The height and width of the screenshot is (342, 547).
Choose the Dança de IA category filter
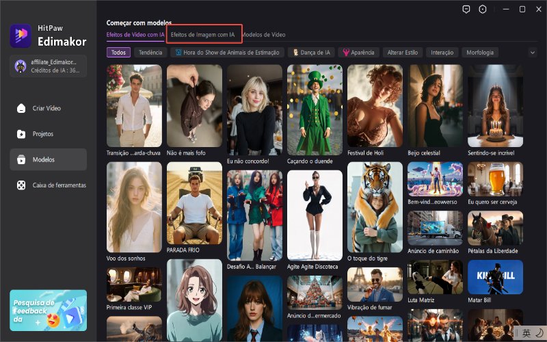tap(312, 52)
